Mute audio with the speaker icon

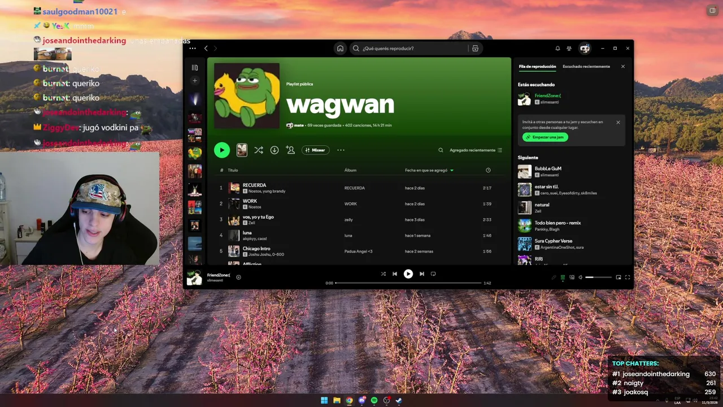tap(580, 278)
